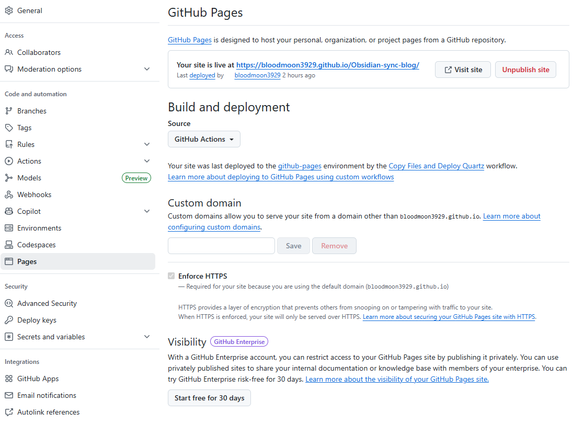Click the Collaborators people icon
This screenshot has width=584, height=424.
coord(9,52)
